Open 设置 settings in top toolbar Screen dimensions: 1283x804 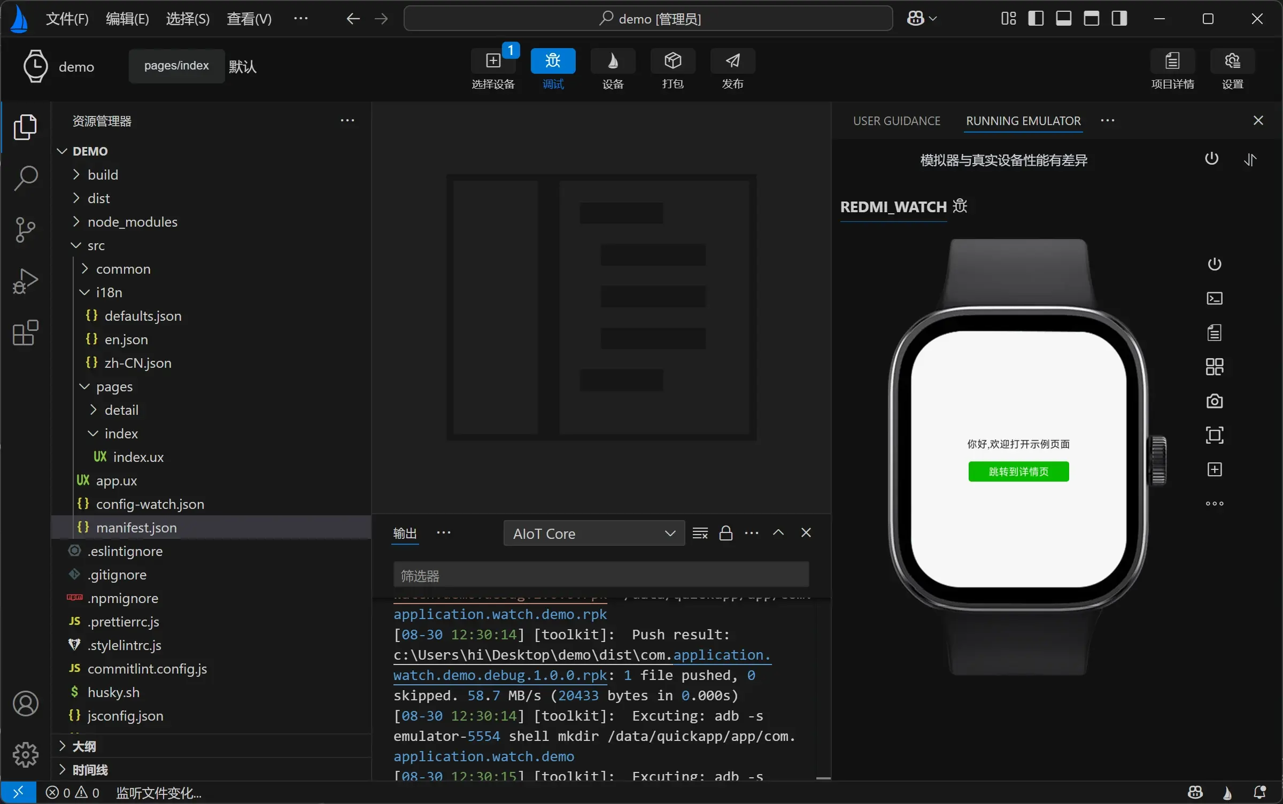point(1232,69)
